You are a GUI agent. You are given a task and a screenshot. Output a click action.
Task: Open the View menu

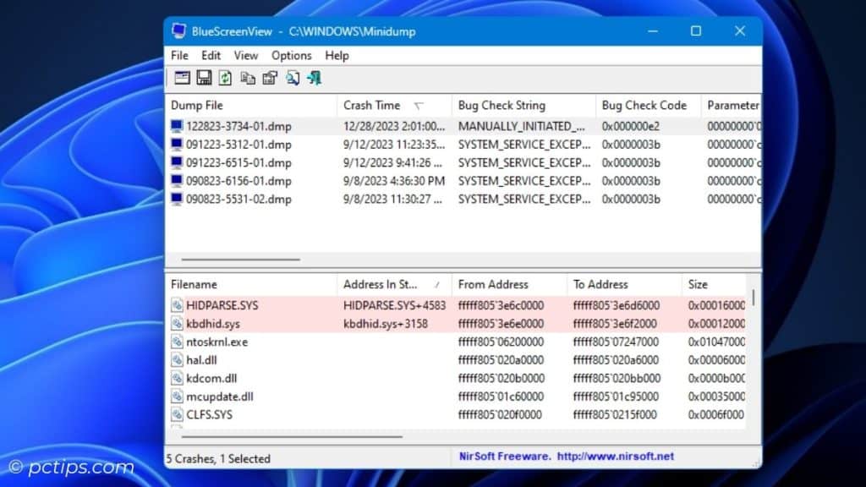tap(245, 55)
